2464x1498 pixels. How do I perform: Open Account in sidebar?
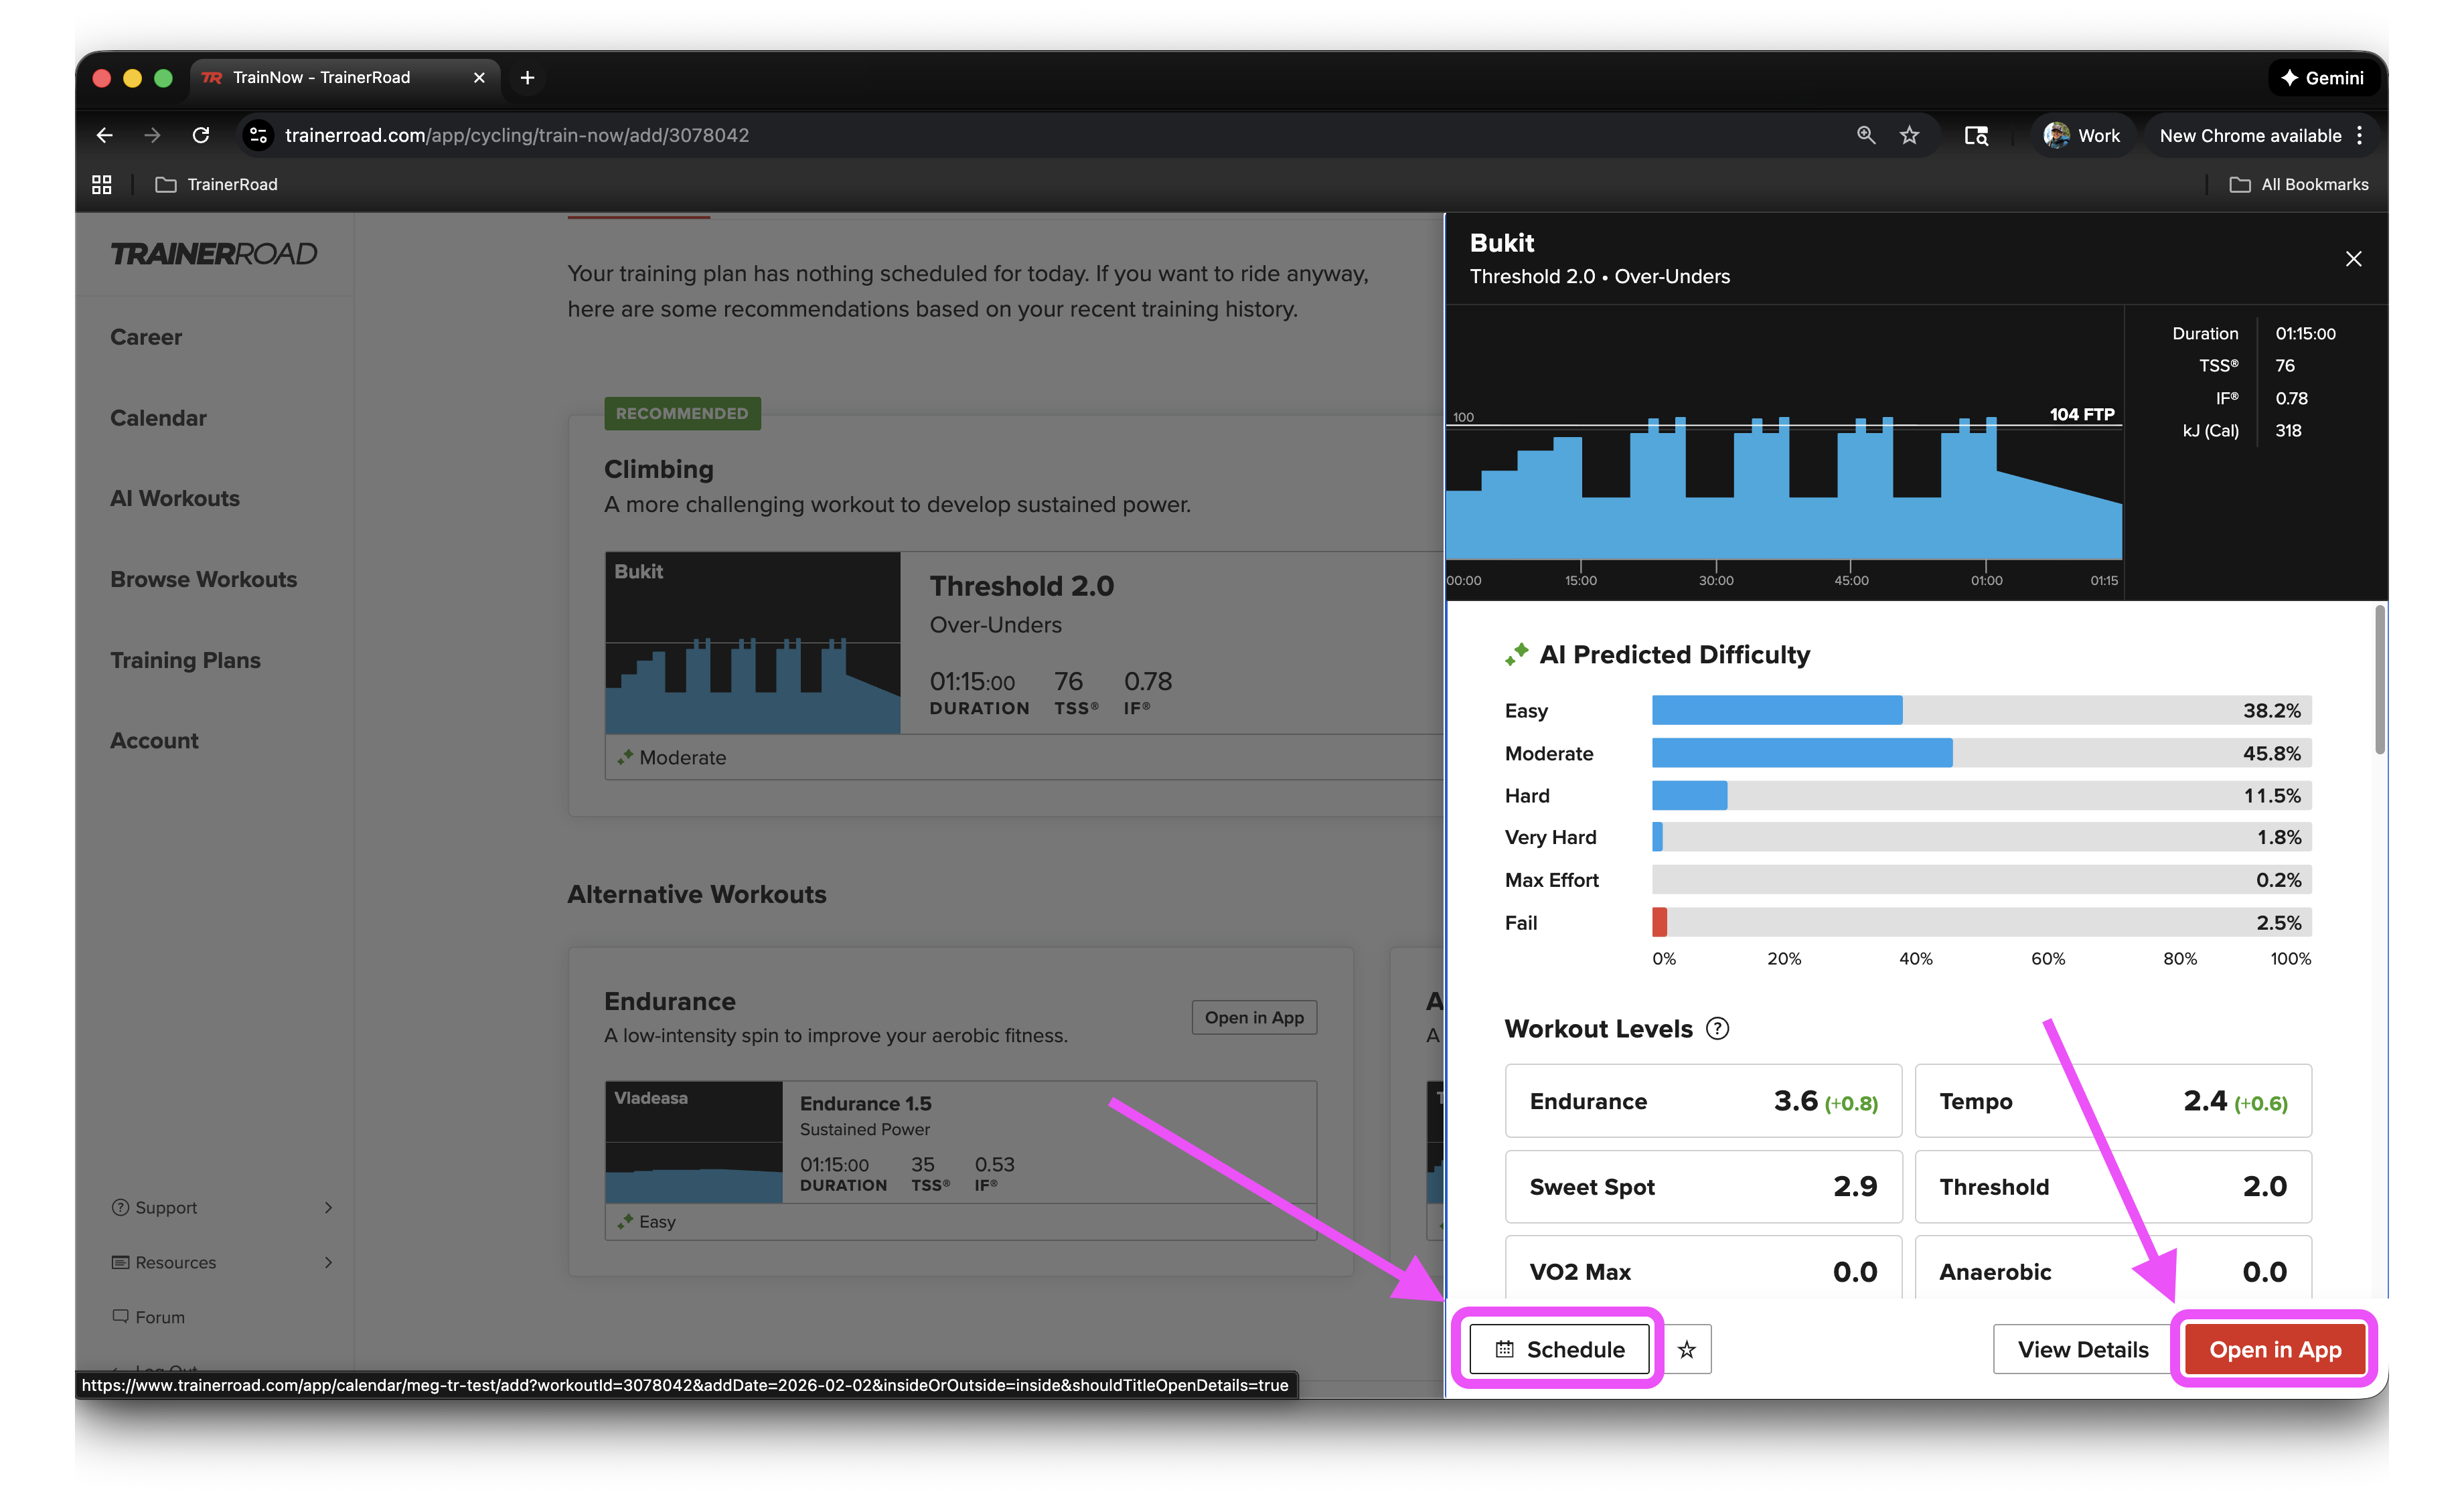point(154,741)
